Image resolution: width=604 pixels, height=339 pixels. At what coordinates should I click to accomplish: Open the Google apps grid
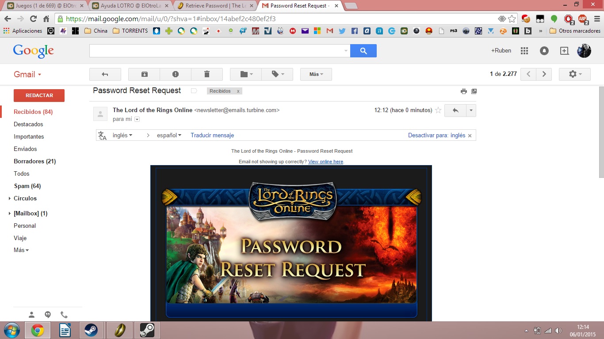(524, 51)
